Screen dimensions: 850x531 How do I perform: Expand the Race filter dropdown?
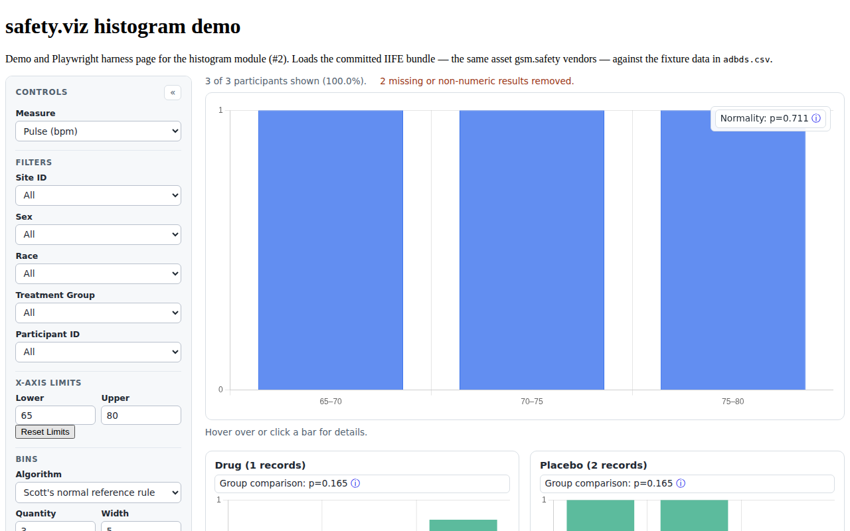pos(98,273)
